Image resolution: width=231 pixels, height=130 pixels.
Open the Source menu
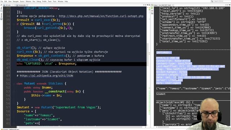coord(22,1)
